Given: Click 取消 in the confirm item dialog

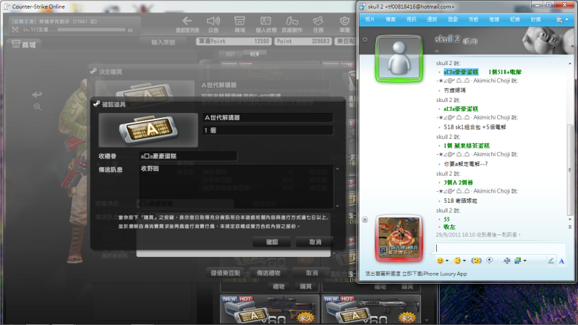Looking at the screenshot, I should [x=315, y=242].
